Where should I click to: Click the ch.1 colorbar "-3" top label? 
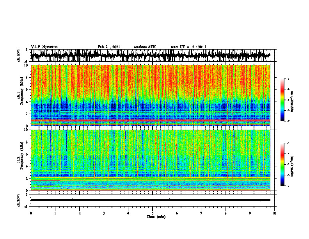[x=288, y=79]
